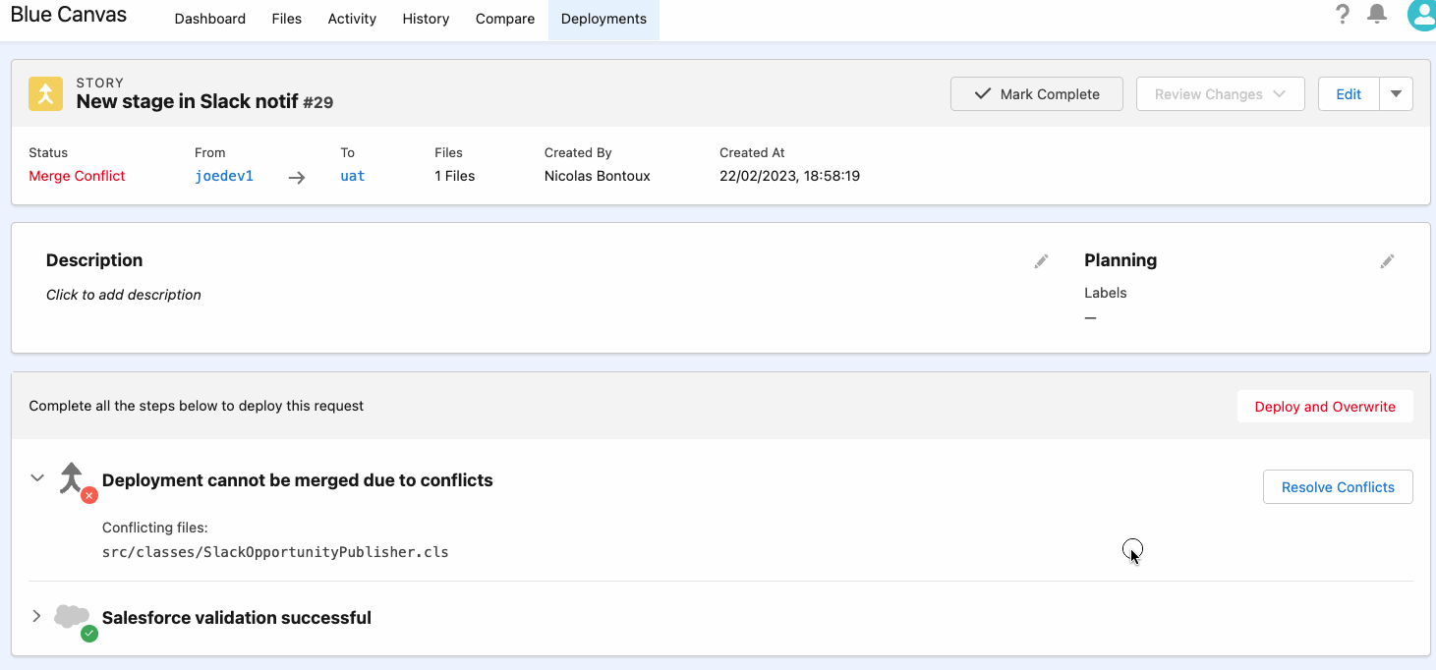
Task: Click the red error badge on the deployment icon
Action: (x=88, y=496)
